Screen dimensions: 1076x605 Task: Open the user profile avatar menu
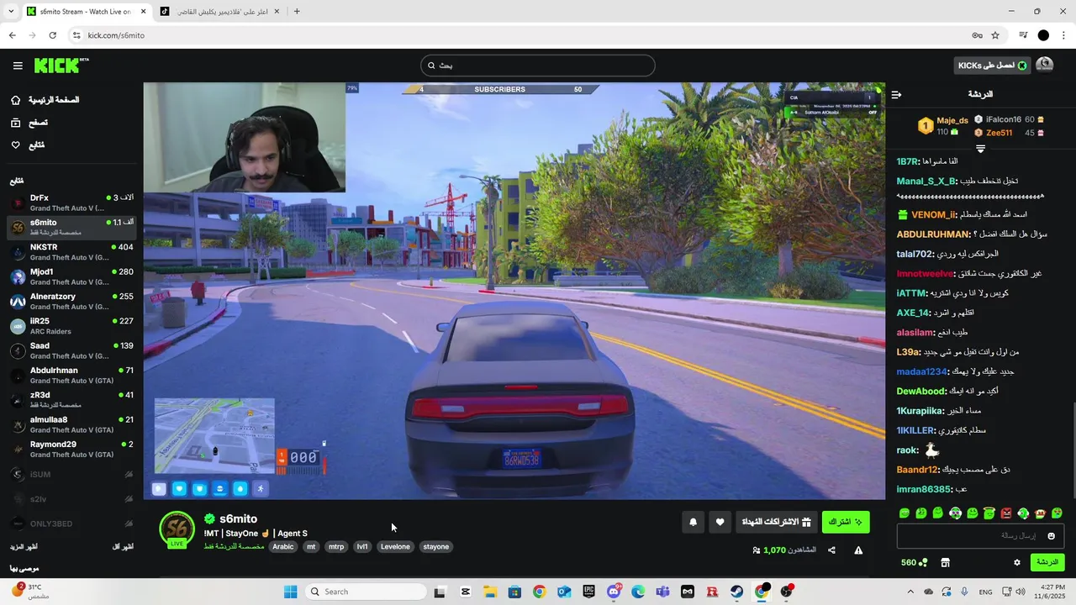coord(1045,66)
